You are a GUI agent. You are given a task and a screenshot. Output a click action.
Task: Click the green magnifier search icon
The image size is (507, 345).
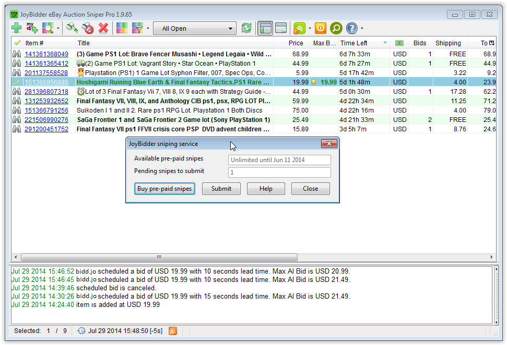tap(336, 28)
